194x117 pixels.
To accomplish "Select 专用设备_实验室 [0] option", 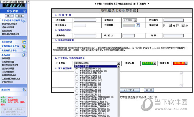I will coord(96,102).
